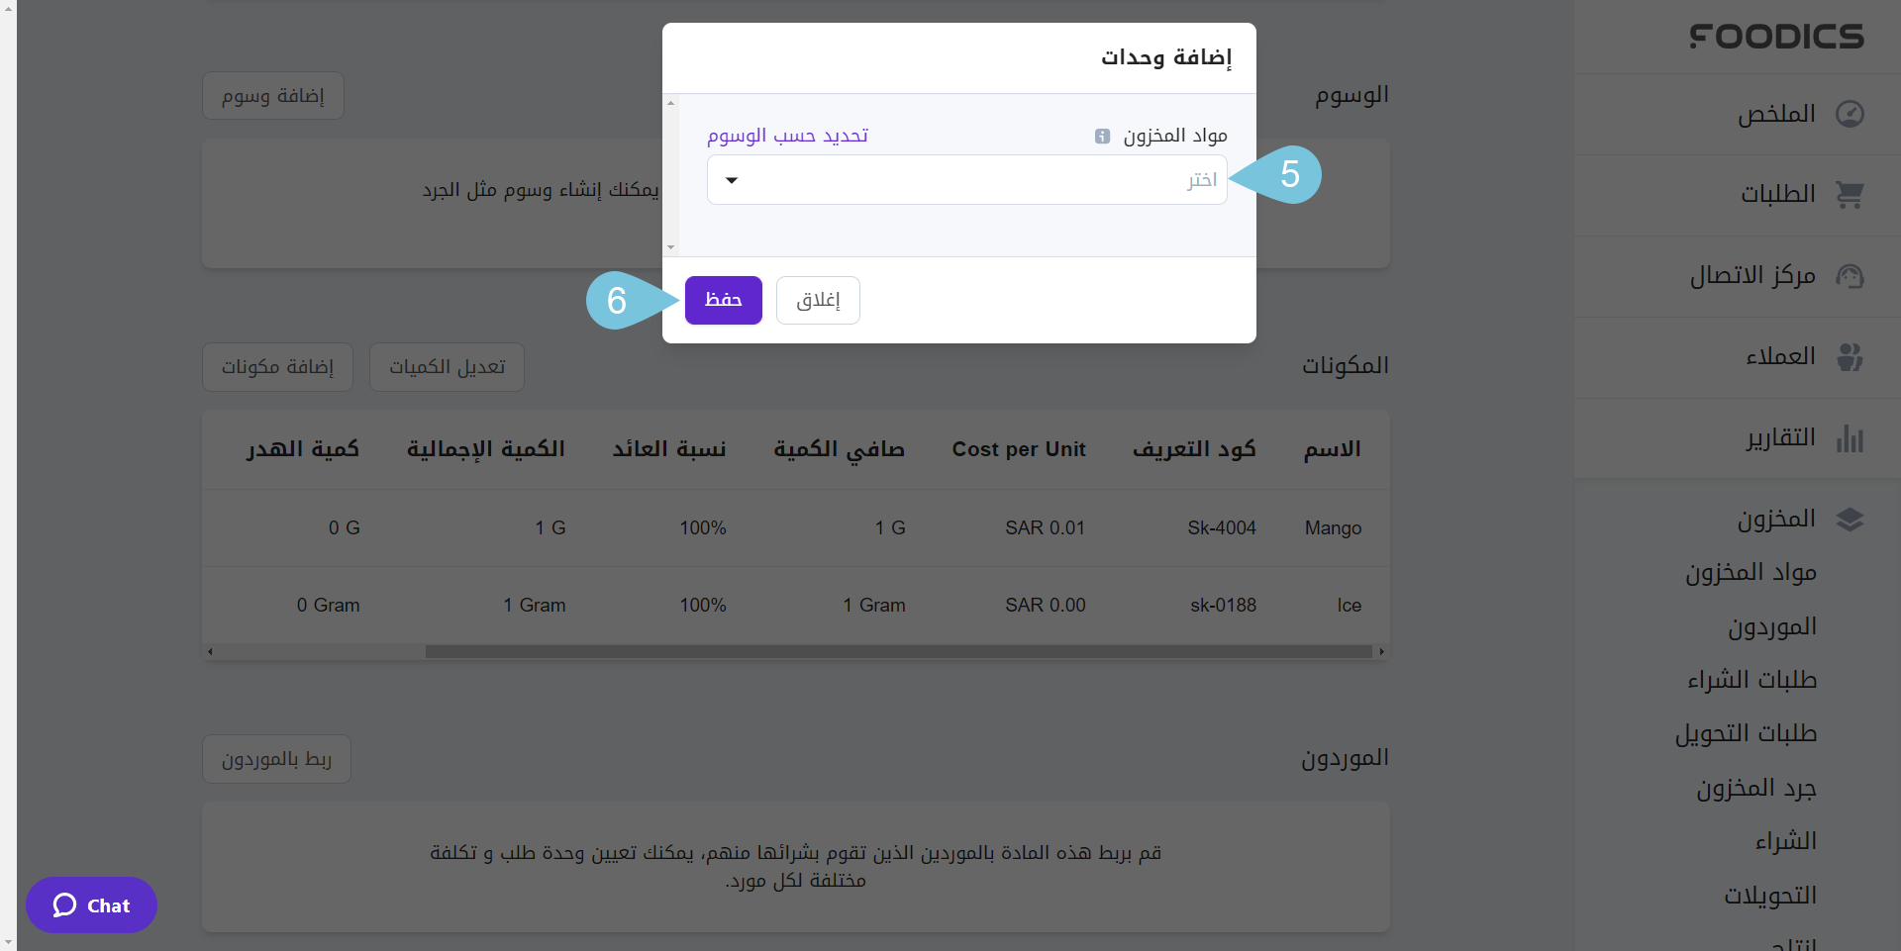Click the customers people icon

click(1850, 357)
